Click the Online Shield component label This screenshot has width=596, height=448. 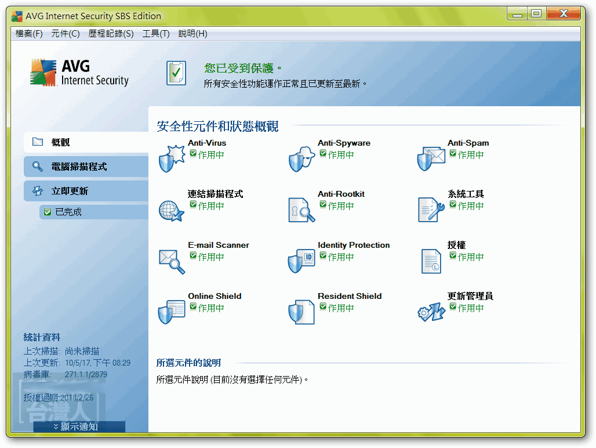pyautogui.click(x=215, y=297)
